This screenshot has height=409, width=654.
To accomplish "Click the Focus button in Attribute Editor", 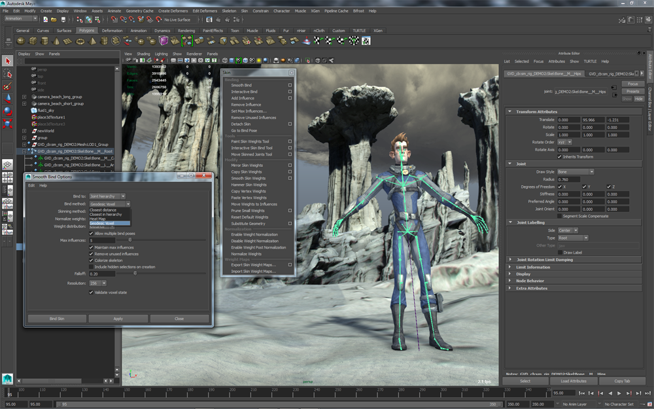I will click(x=632, y=84).
